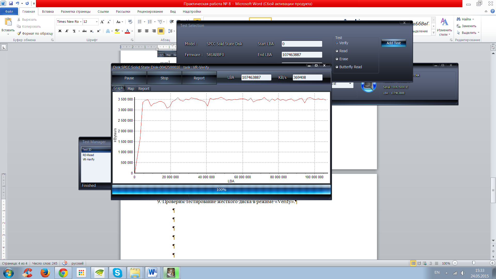The image size is (496, 279).
Task: Switch to the Report tab below Pause
Action: point(144,89)
